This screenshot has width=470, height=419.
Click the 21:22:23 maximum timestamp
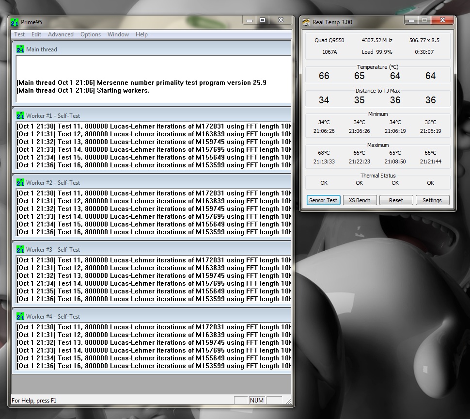tap(359, 161)
